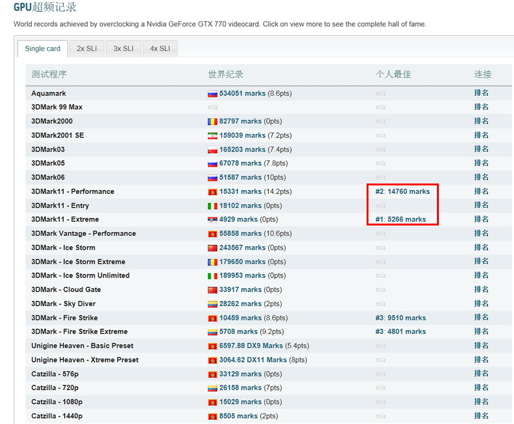This screenshot has width=514, height=424.
Task: Open the 排名 link for 3DMark 99 Max
Action: click(x=481, y=107)
